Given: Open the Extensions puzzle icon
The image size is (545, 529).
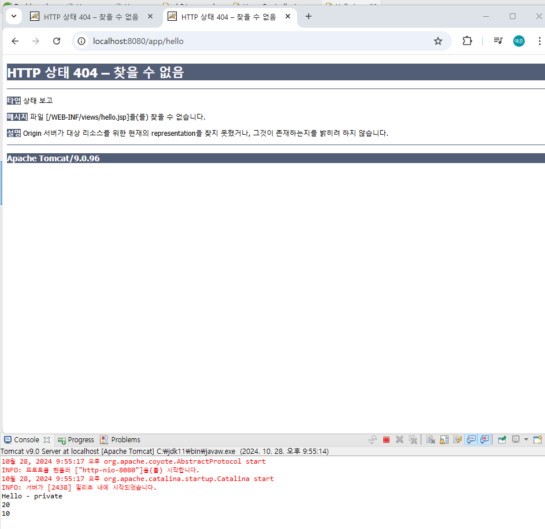Looking at the screenshot, I should point(467,41).
